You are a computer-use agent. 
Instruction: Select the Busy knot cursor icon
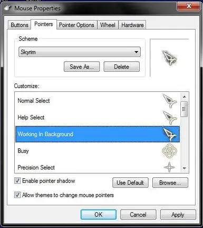click(169, 151)
